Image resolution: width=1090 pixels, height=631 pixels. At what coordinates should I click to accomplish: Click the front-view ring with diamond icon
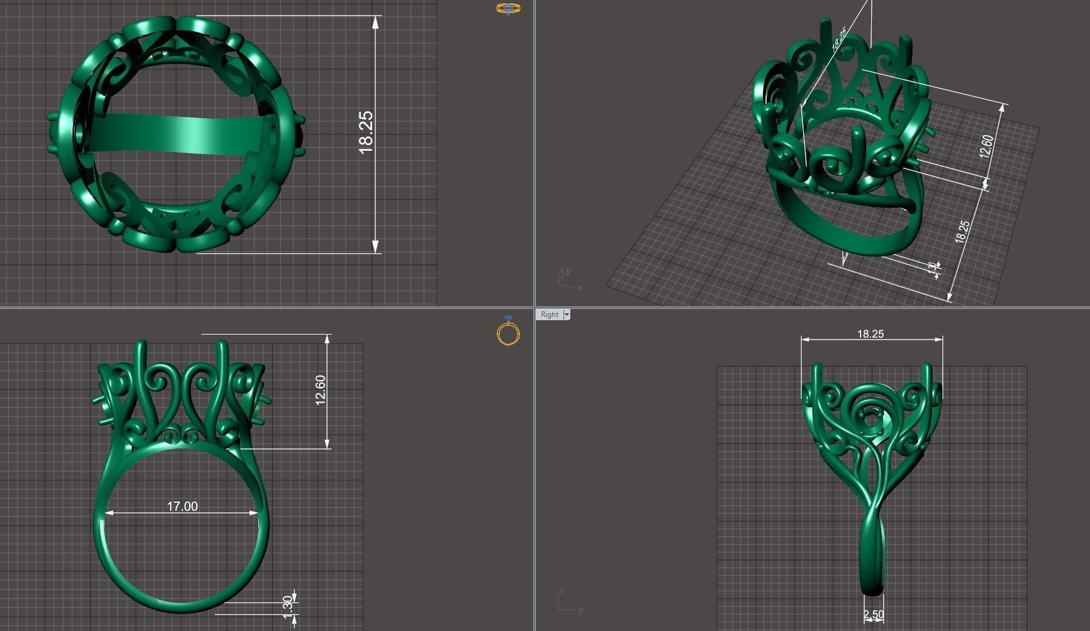pyautogui.click(x=508, y=331)
